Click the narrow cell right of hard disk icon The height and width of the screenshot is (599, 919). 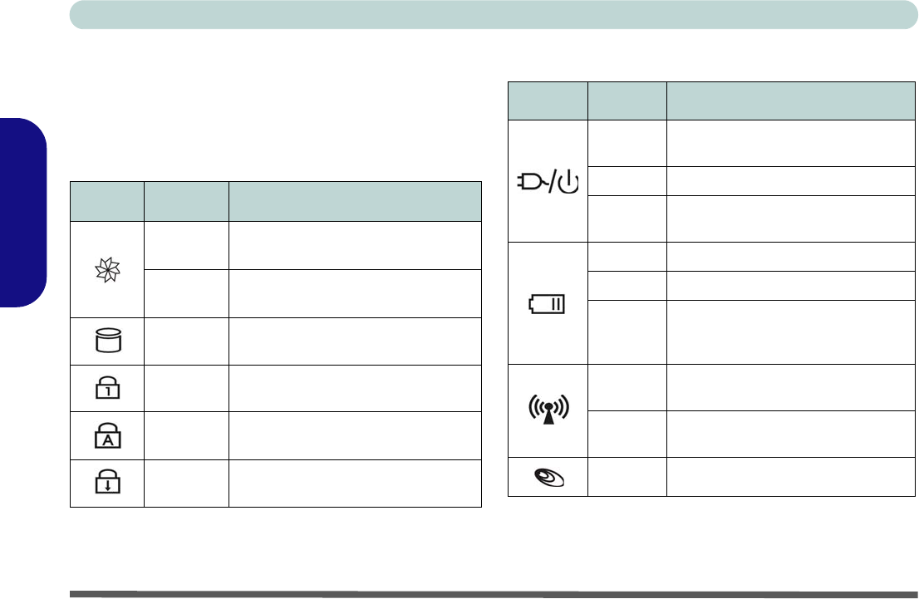click(x=186, y=341)
